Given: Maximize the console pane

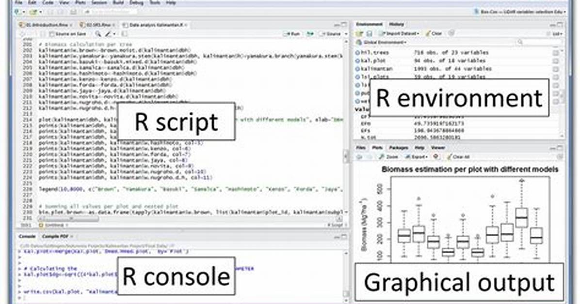Looking at the screenshot, I should [x=344, y=236].
